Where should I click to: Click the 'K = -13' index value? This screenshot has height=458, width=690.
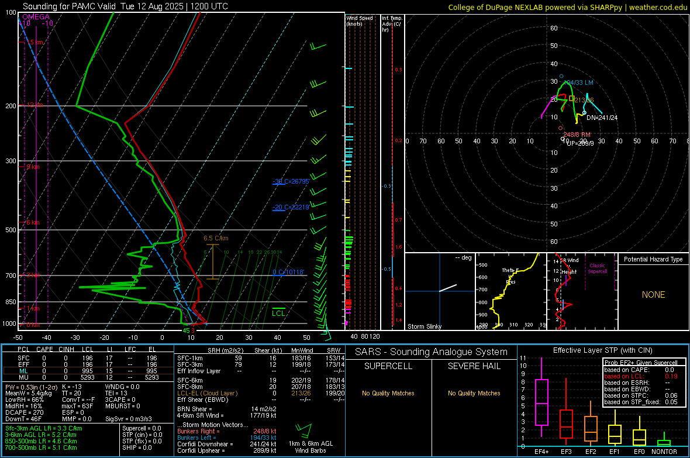point(72,387)
